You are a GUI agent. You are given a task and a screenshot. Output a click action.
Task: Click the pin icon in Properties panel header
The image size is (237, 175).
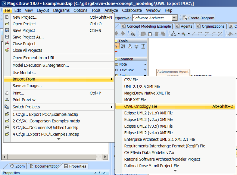(100, 173)
